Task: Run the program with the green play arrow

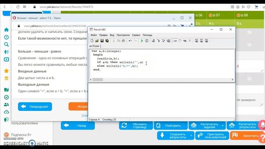Action: point(142,41)
